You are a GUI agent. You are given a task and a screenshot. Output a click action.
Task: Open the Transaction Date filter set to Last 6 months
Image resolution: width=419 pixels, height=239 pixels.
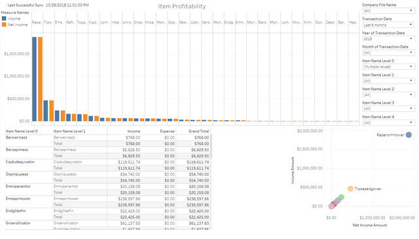[x=388, y=25]
